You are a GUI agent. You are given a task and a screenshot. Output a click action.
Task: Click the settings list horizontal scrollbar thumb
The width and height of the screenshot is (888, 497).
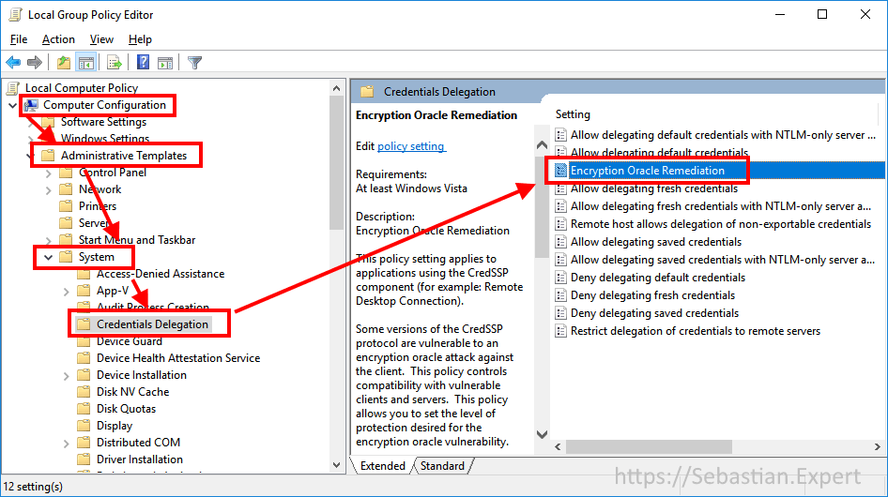point(649,446)
